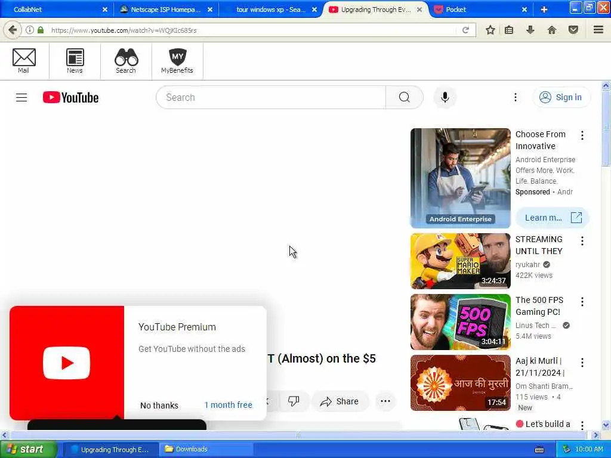This screenshot has width=611, height=458.
Task: Click the dislike thumbs-down button
Action: point(294,401)
